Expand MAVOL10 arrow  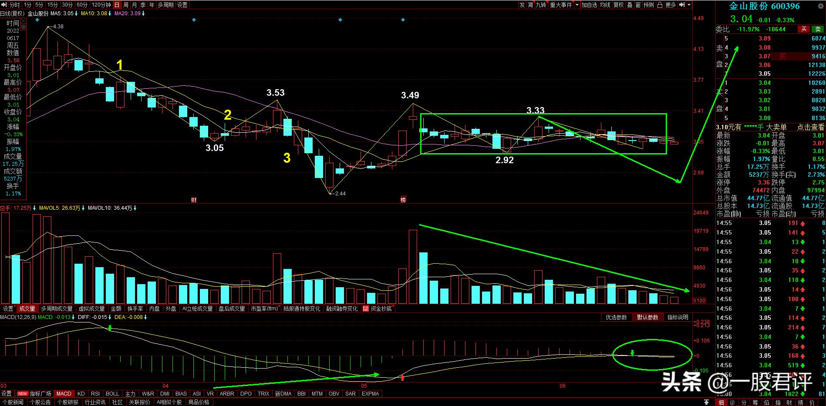click(x=135, y=208)
